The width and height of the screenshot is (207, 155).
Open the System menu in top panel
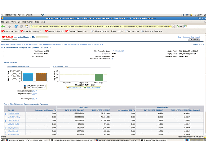tap(29, 15)
